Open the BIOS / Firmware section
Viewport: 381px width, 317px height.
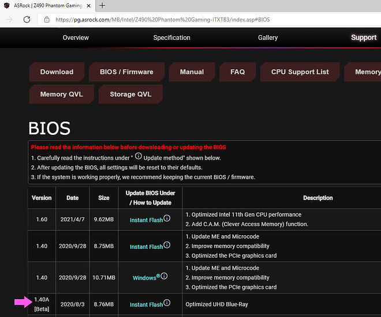click(x=126, y=72)
